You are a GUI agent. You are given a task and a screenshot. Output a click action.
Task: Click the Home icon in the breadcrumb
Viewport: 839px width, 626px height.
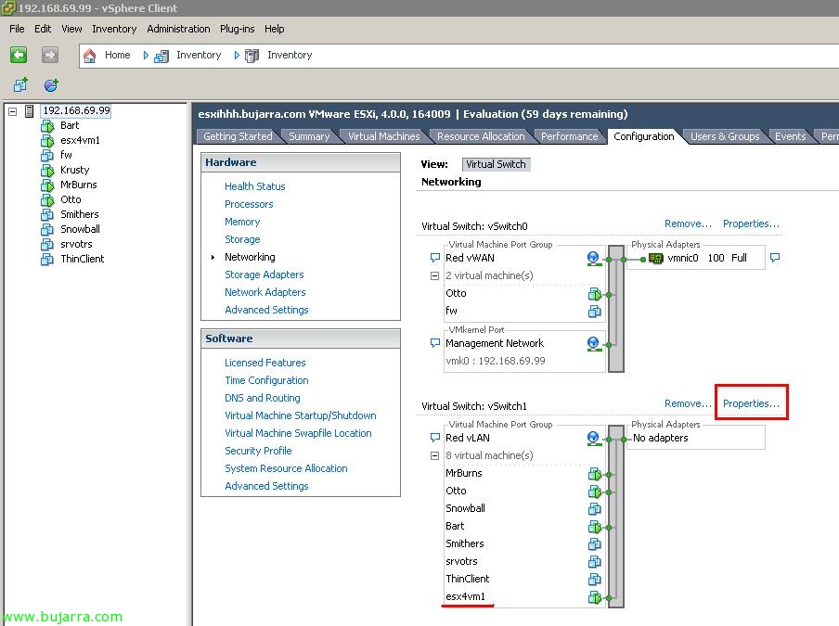[89, 55]
